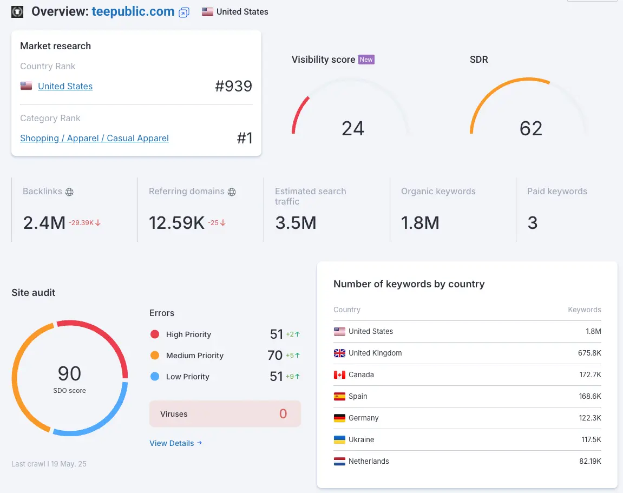Open the external link icon beside teepublic.com

pos(184,12)
